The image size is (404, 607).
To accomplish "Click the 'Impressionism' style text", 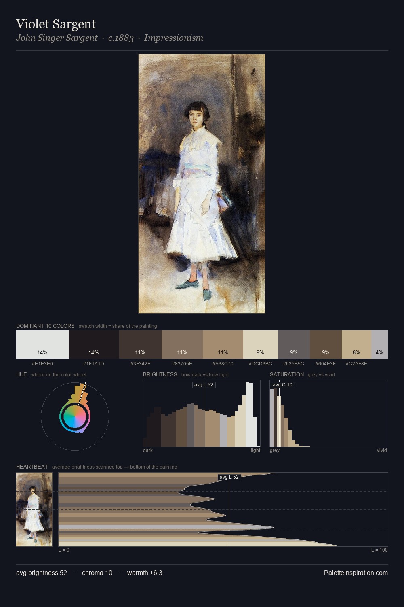I will coord(174,38).
